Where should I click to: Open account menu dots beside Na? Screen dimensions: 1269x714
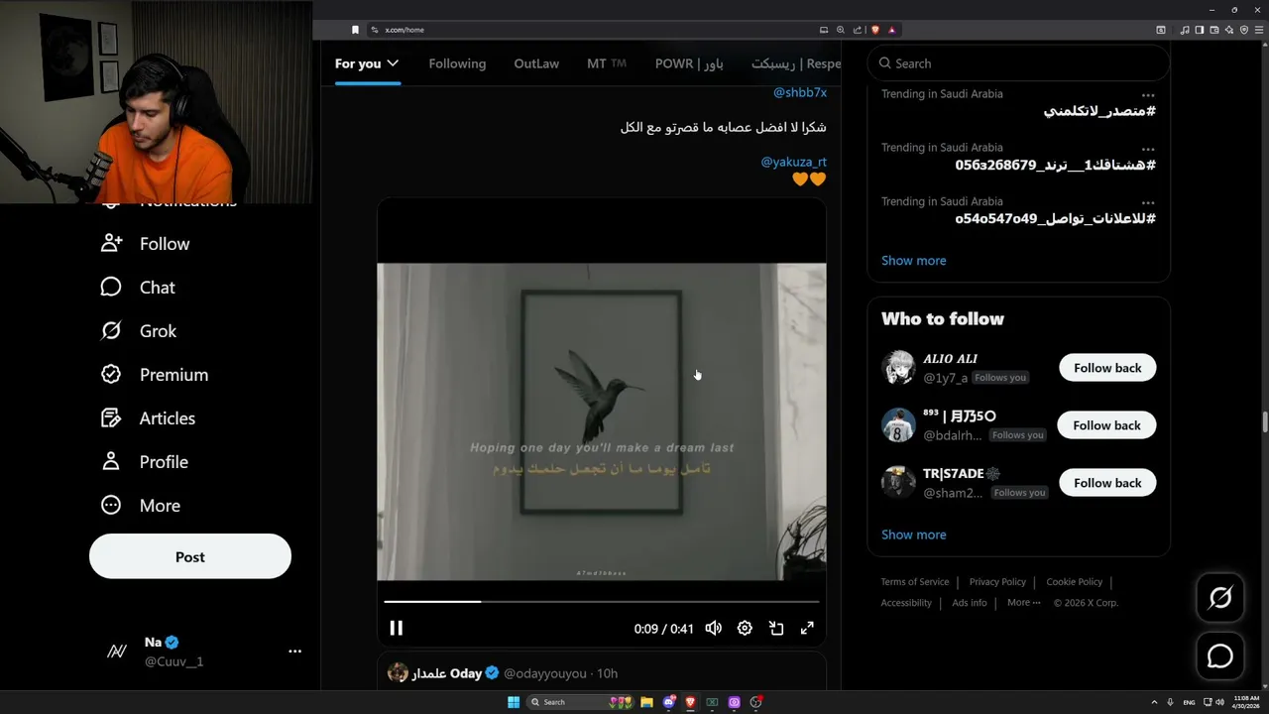pyautogui.click(x=294, y=652)
